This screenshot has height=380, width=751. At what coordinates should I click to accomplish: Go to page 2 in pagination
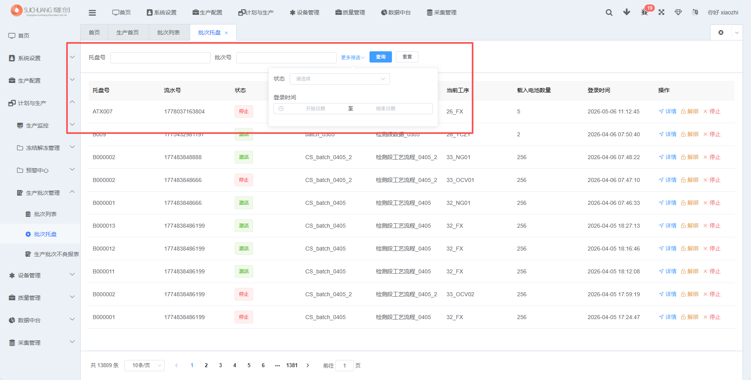206,366
